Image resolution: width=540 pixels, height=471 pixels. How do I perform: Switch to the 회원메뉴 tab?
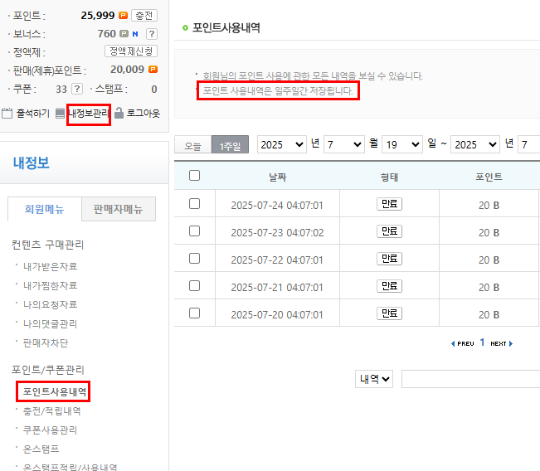pos(45,209)
